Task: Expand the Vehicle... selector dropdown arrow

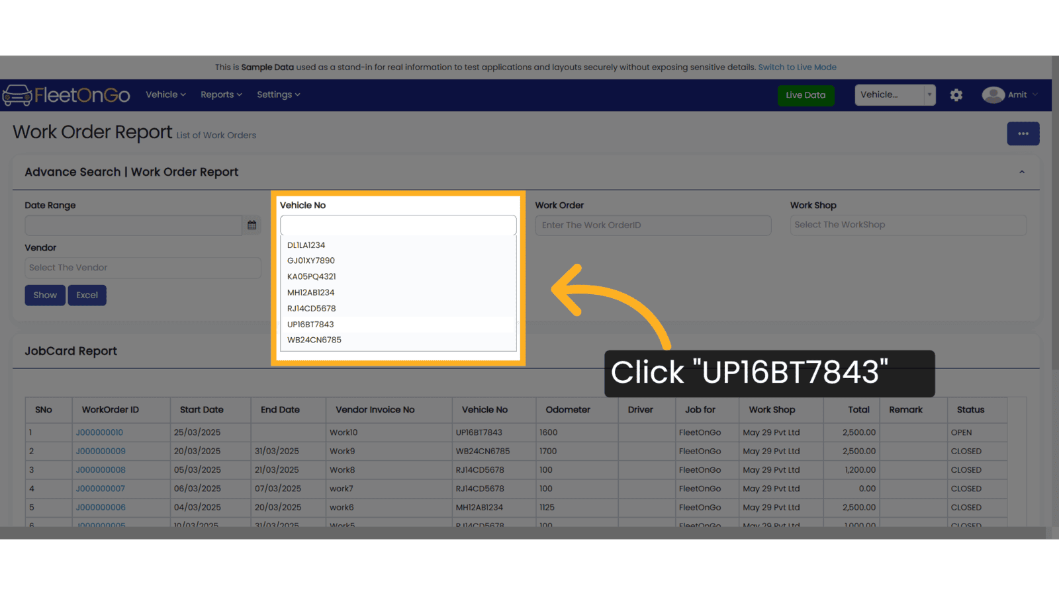Action: click(929, 95)
